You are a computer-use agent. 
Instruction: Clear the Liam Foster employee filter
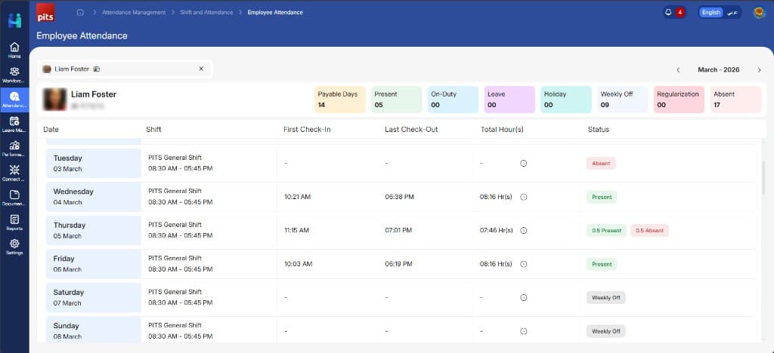coord(201,69)
